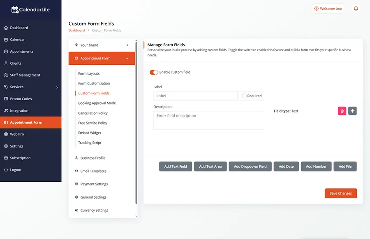The image size is (370, 239).
Task: Click the Your brand pin icon
Action: click(76, 45)
